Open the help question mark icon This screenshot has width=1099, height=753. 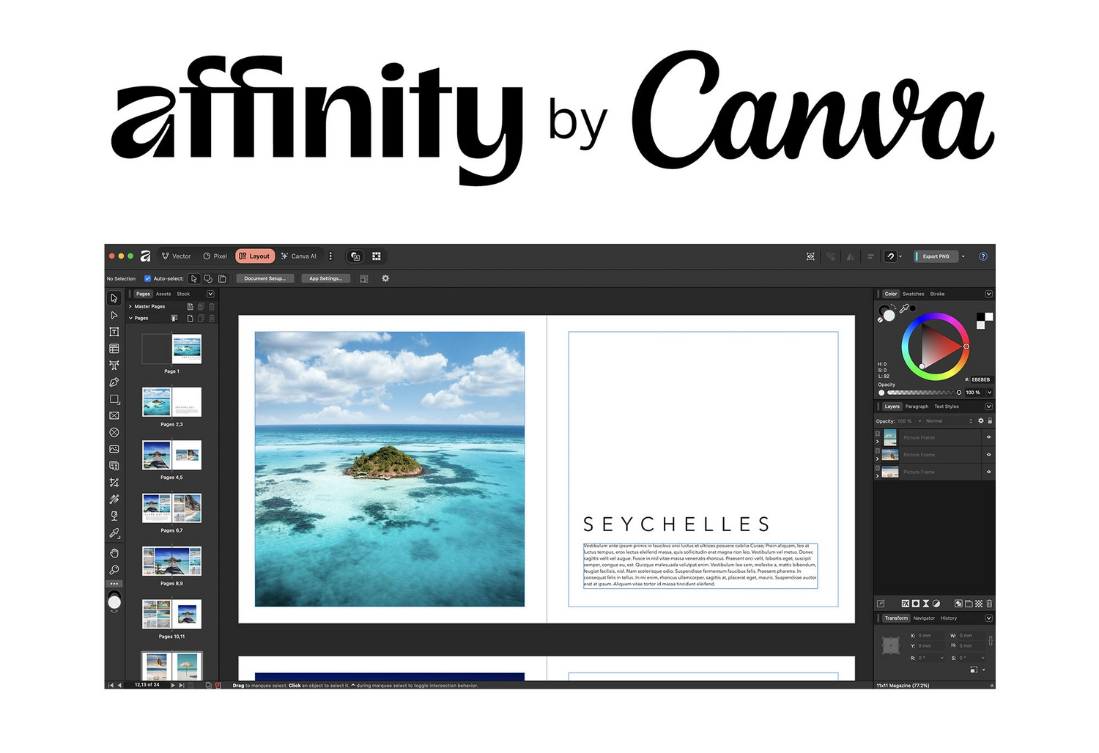983,256
